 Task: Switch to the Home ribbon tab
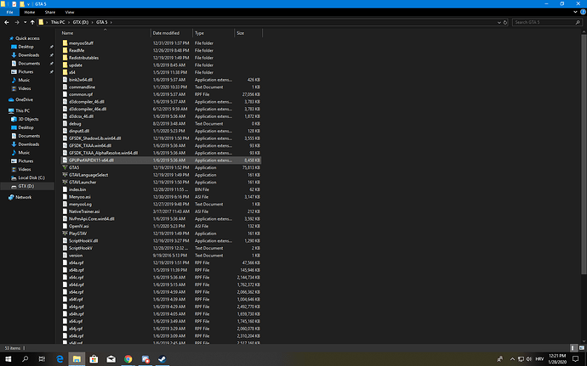pos(30,12)
